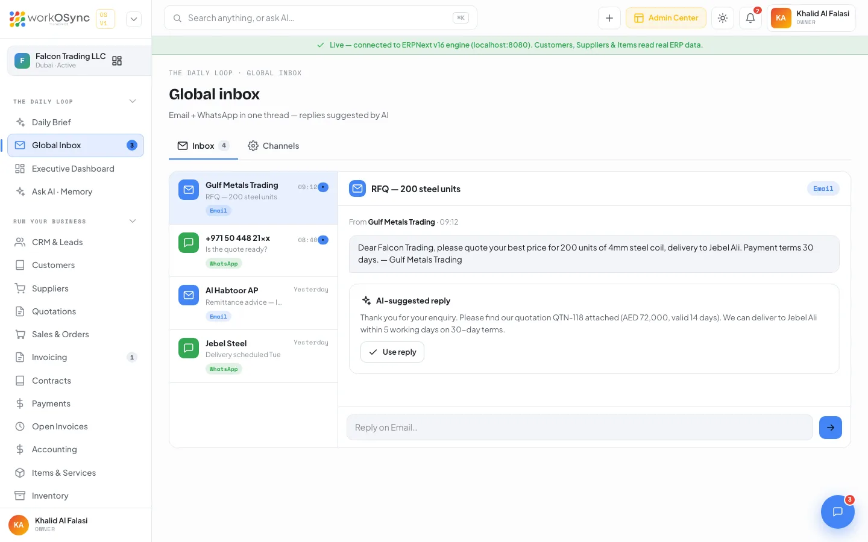The width and height of the screenshot is (868, 542).
Task: Open Accounting
Action: coord(75,449)
